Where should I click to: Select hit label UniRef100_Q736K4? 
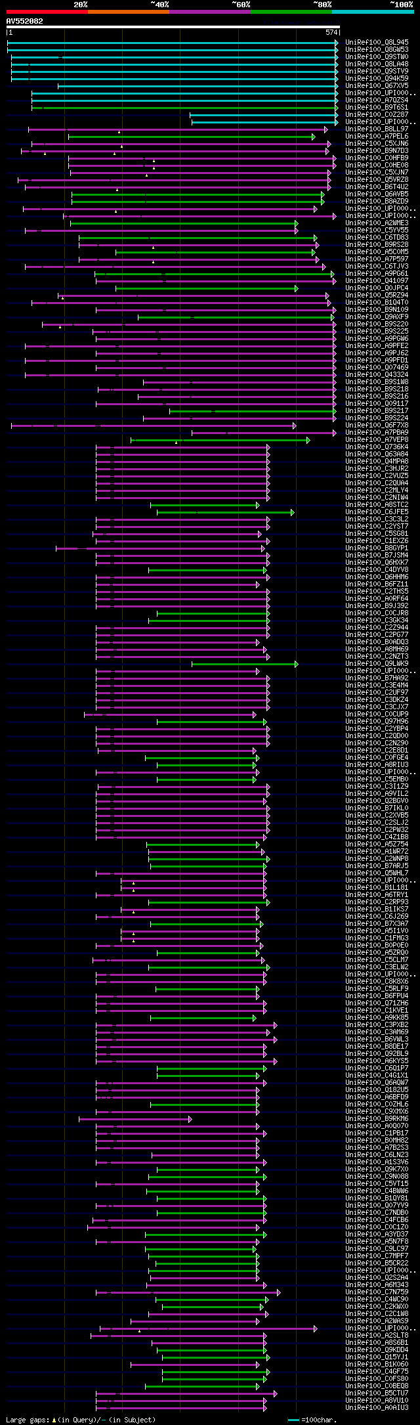377,447
